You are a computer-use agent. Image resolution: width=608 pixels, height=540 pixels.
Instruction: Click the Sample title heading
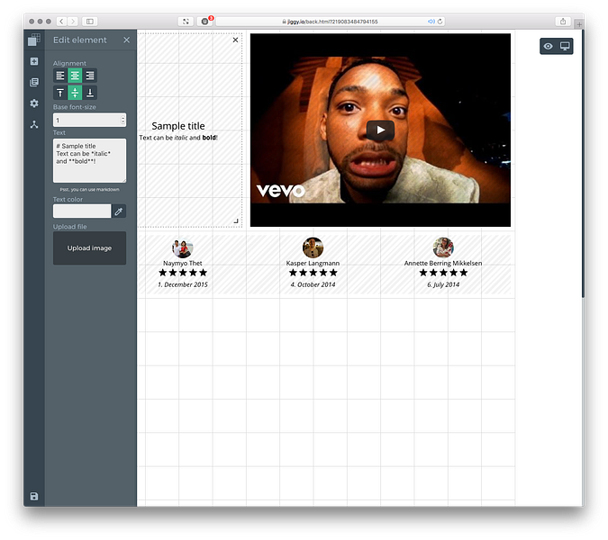pos(178,126)
